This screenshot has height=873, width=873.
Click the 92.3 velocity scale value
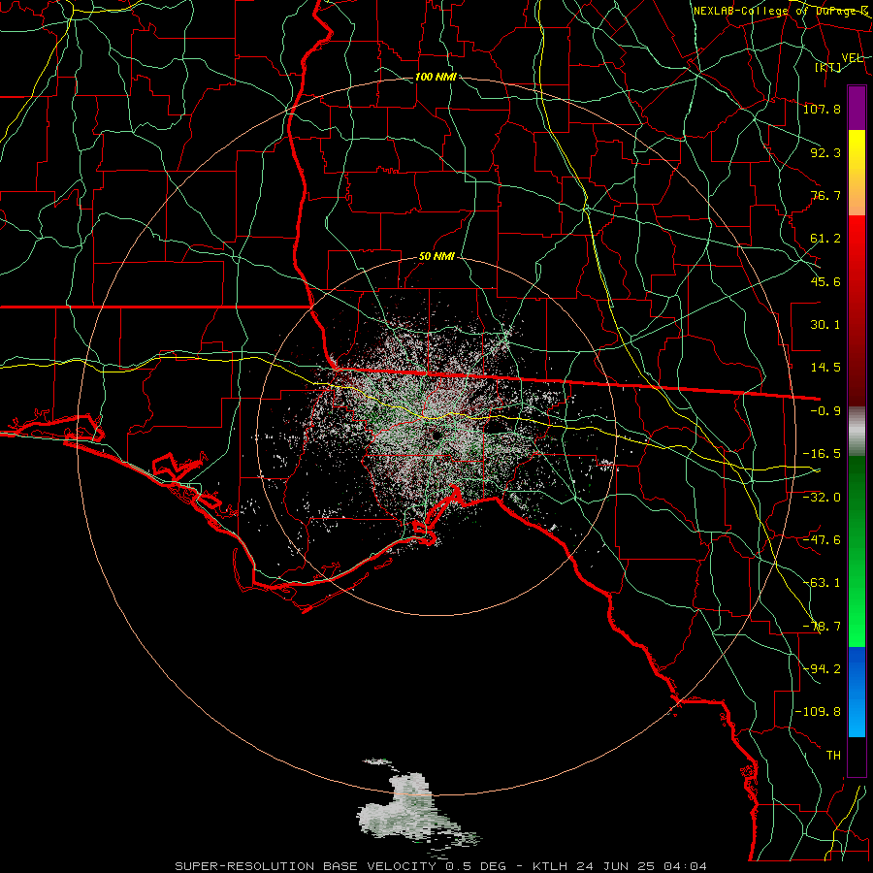click(825, 152)
